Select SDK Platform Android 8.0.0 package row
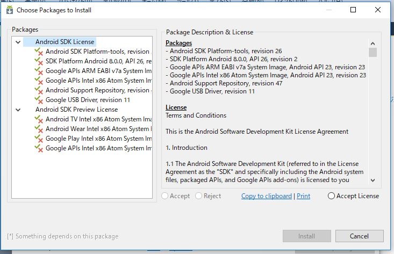394x254 pixels. (x=98, y=61)
